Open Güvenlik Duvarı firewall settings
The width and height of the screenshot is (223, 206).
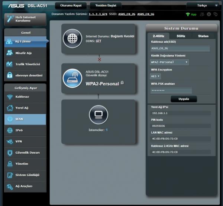[x=25, y=153]
